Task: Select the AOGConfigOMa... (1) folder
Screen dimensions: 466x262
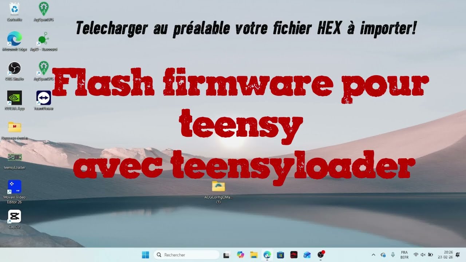Action: pos(218,192)
